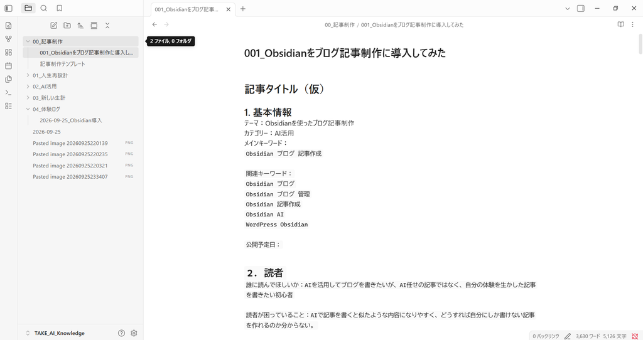
Task: Open a new tab with plus
Action: pos(243,9)
